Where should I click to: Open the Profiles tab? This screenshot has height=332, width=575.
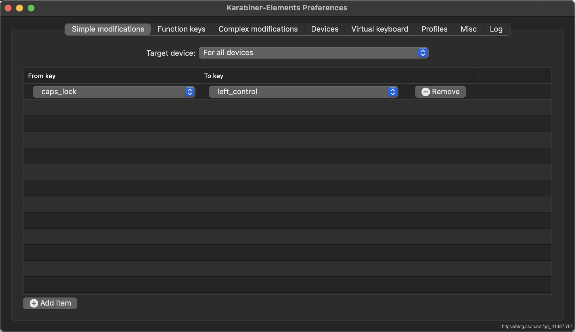[x=434, y=29]
